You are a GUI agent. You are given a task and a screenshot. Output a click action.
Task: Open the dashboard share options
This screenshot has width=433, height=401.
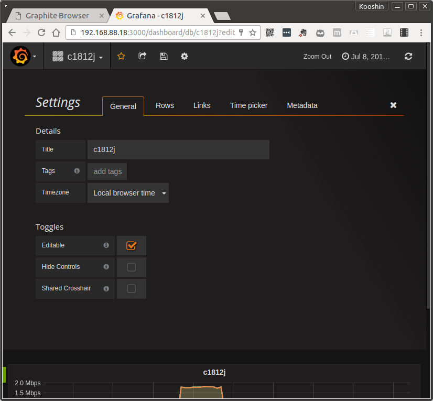tap(142, 56)
